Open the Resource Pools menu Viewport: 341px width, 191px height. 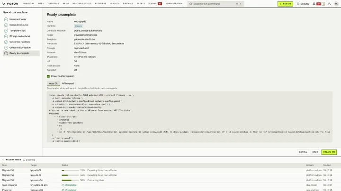coord(82,4)
